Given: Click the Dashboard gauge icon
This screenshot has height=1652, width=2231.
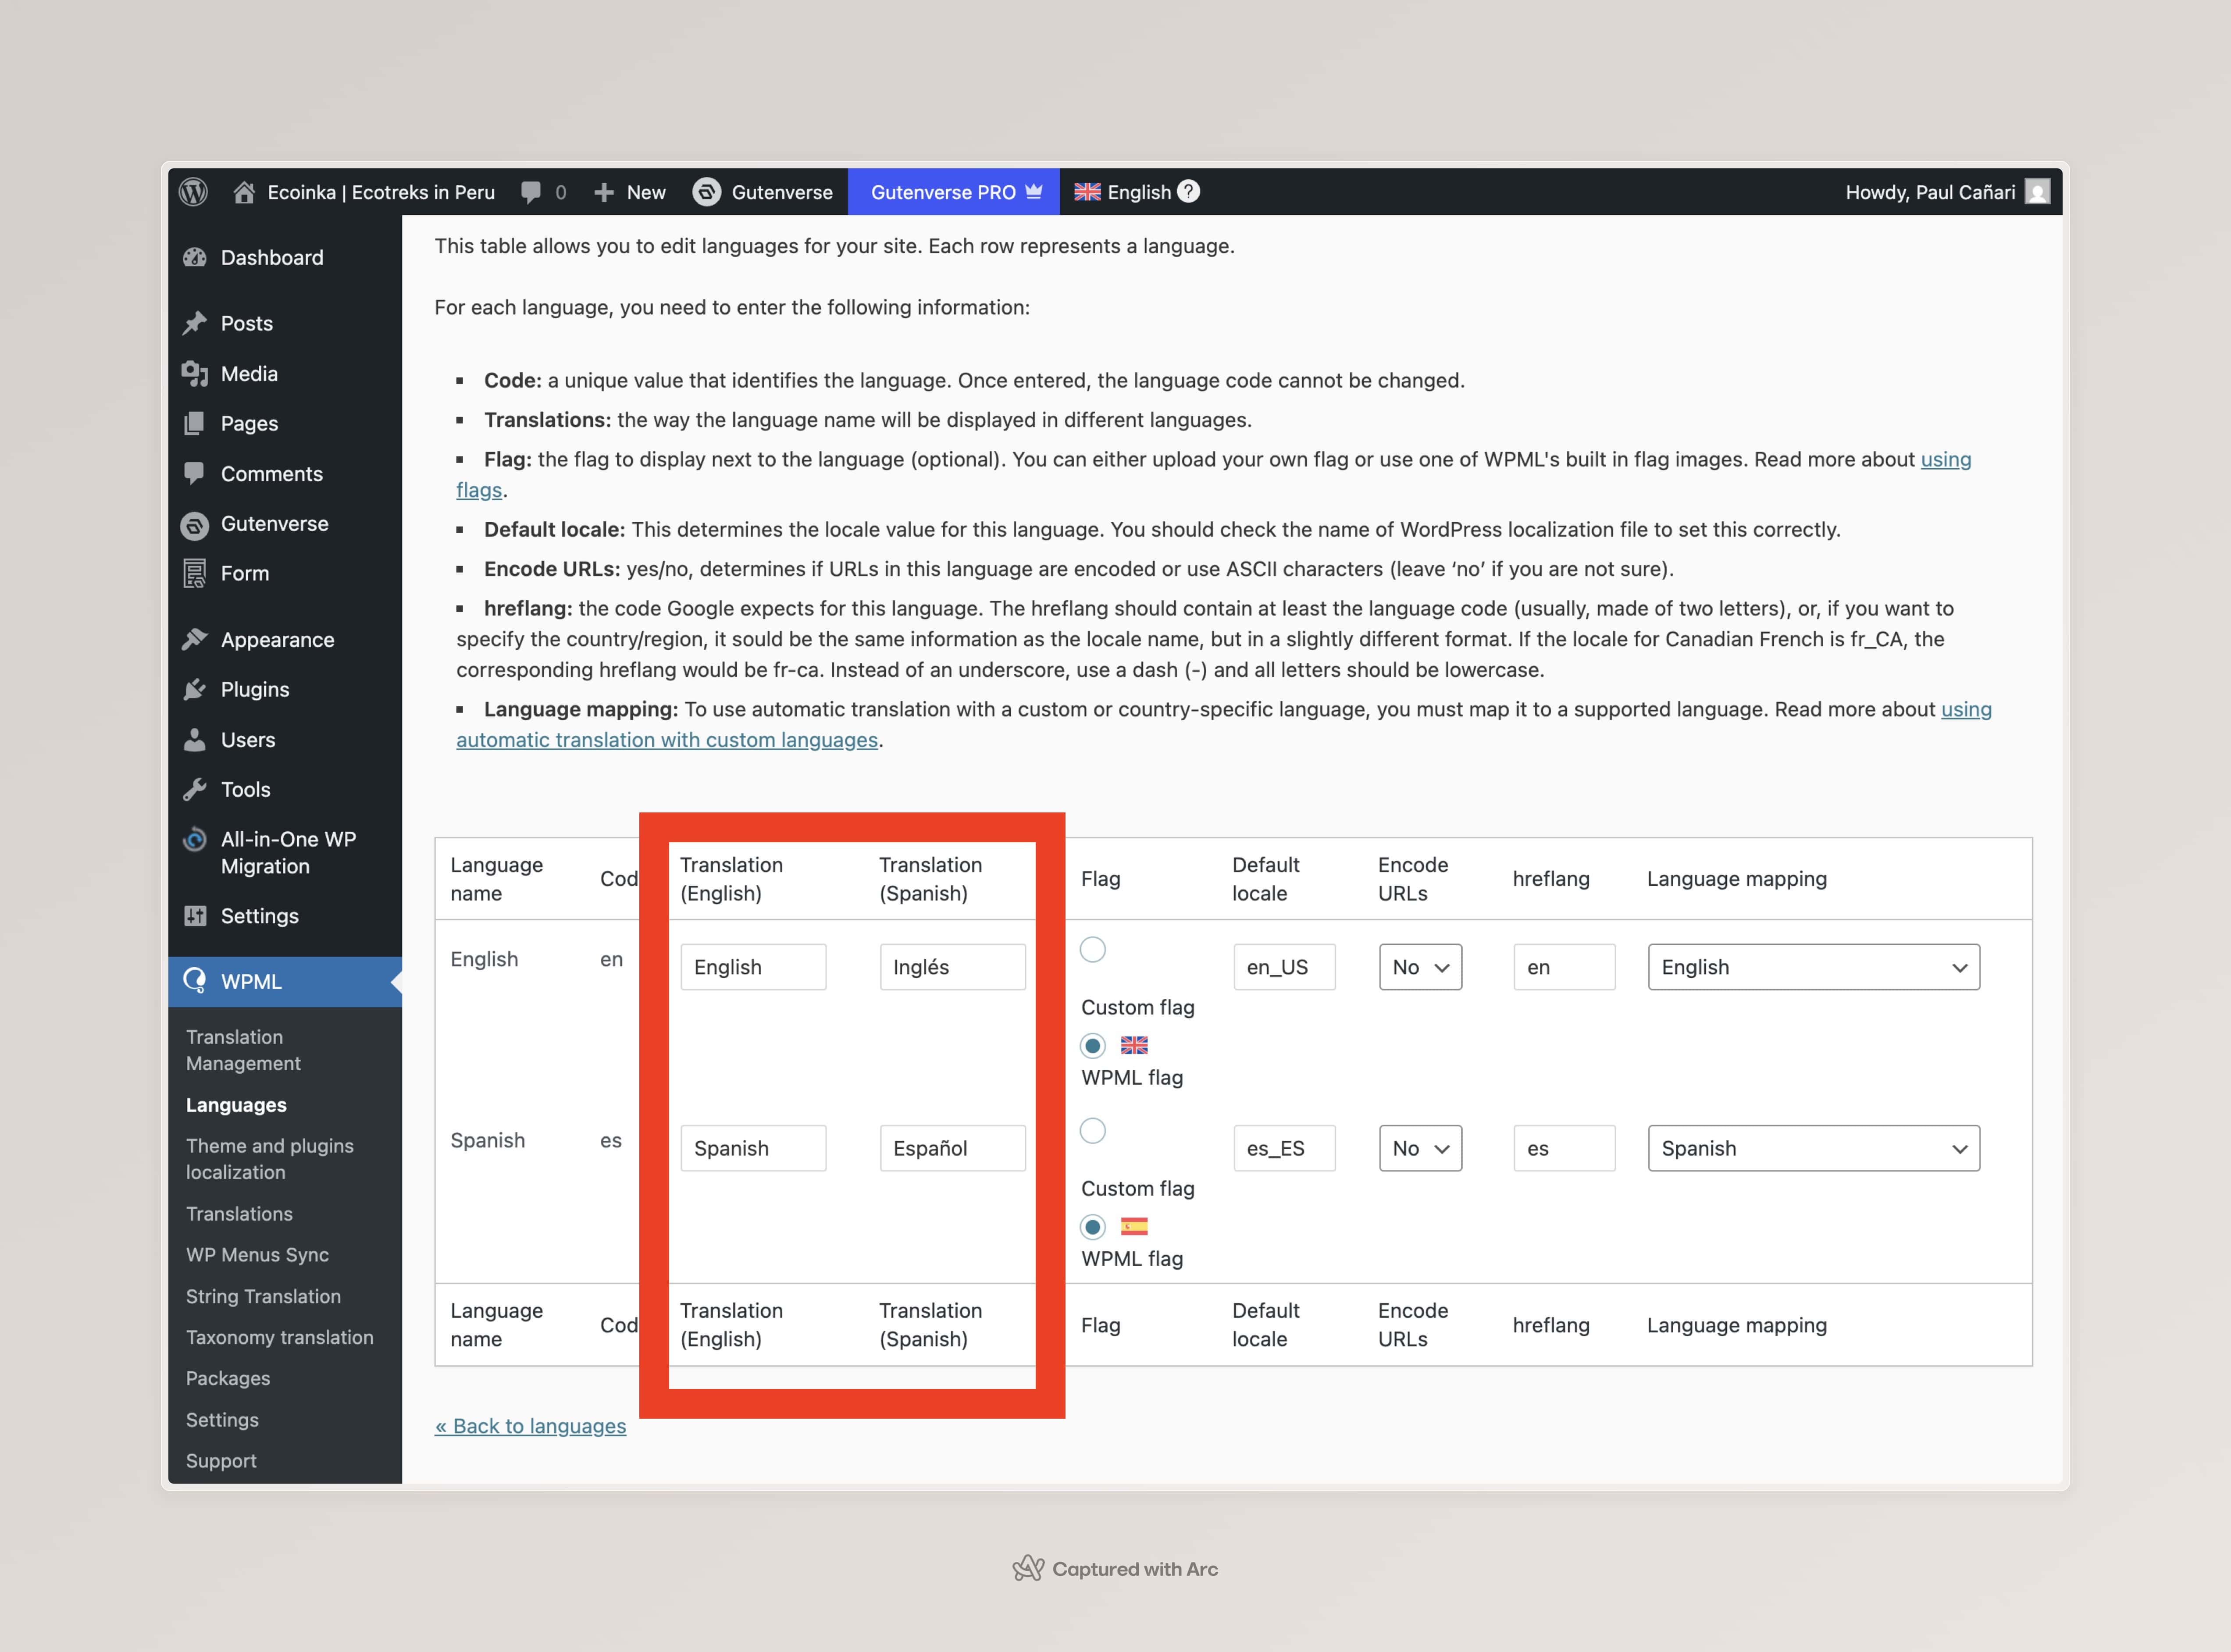Looking at the screenshot, I should (x=195, y=258).
